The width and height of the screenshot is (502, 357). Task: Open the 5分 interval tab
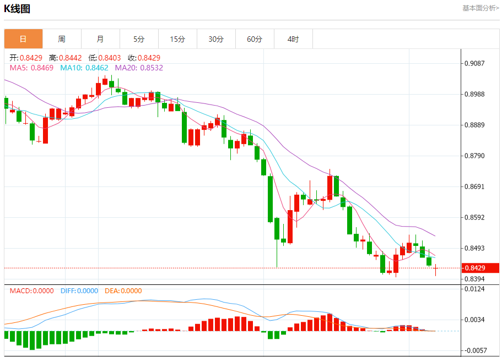[x=139, y=39]
